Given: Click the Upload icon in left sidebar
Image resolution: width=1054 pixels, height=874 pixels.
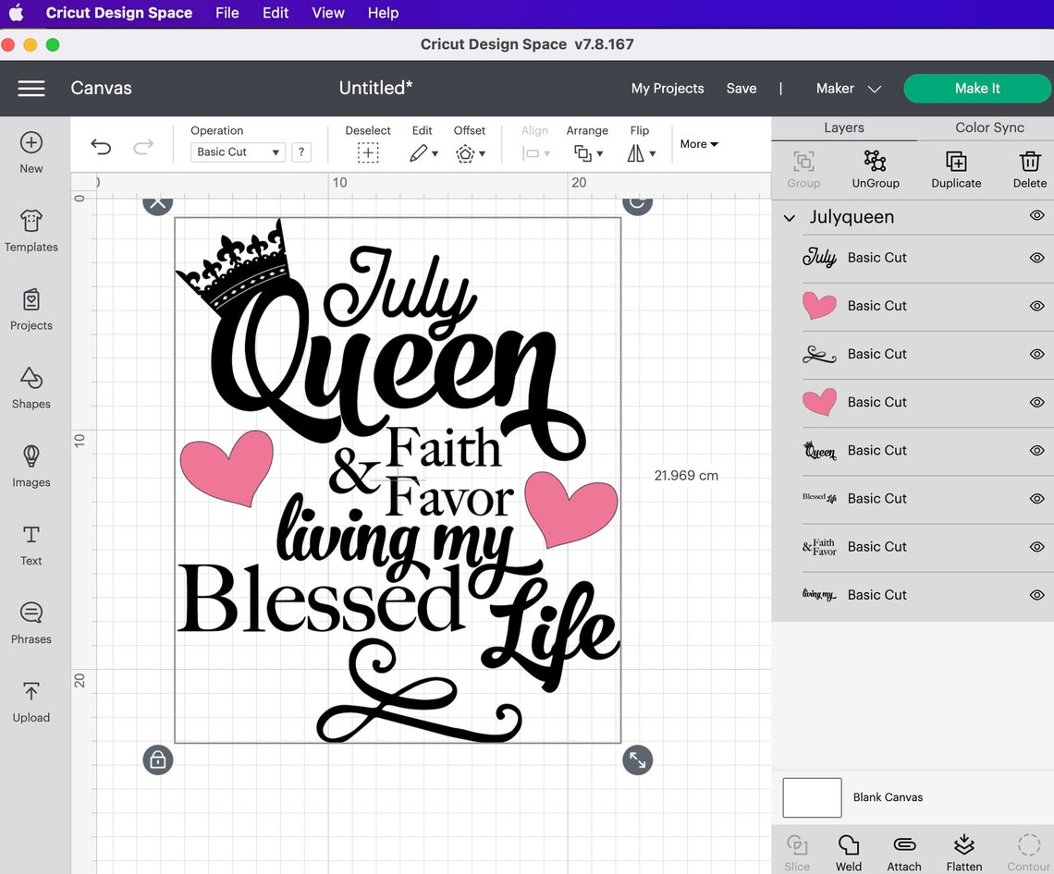Looking at the screenshot, I should tap(31, 702).
